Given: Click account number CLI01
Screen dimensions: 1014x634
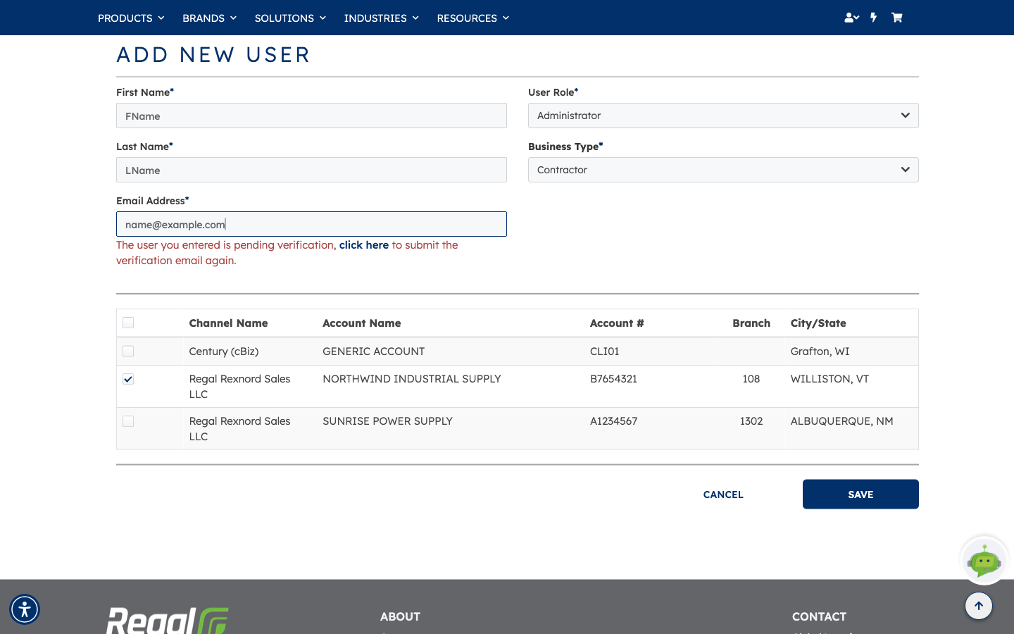Looking at the screenshot, I should (604, 351).
